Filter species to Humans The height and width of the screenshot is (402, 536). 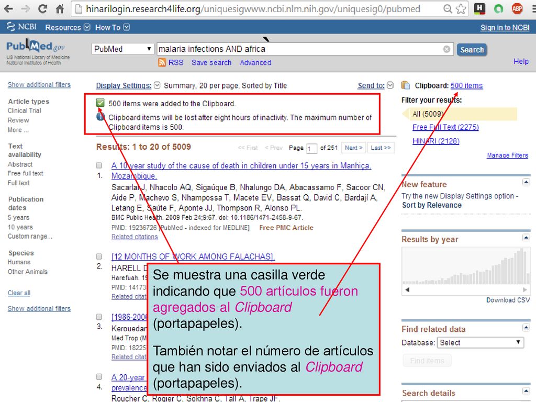(x=19, y=262)
